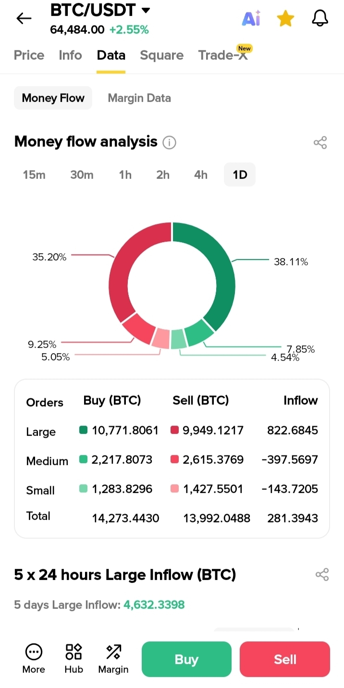344x688 pixels.
Task: Tap the red Sell button
Action: 285,659
